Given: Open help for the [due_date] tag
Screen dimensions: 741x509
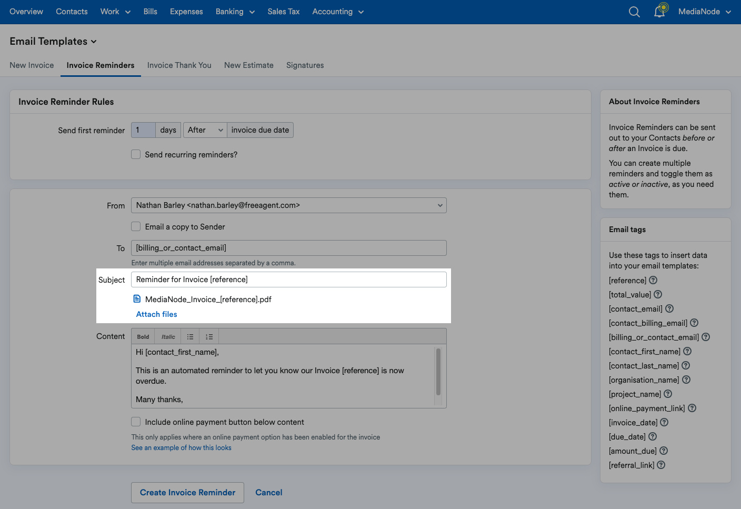Looking at the screenshot, I should coord(653,437).
